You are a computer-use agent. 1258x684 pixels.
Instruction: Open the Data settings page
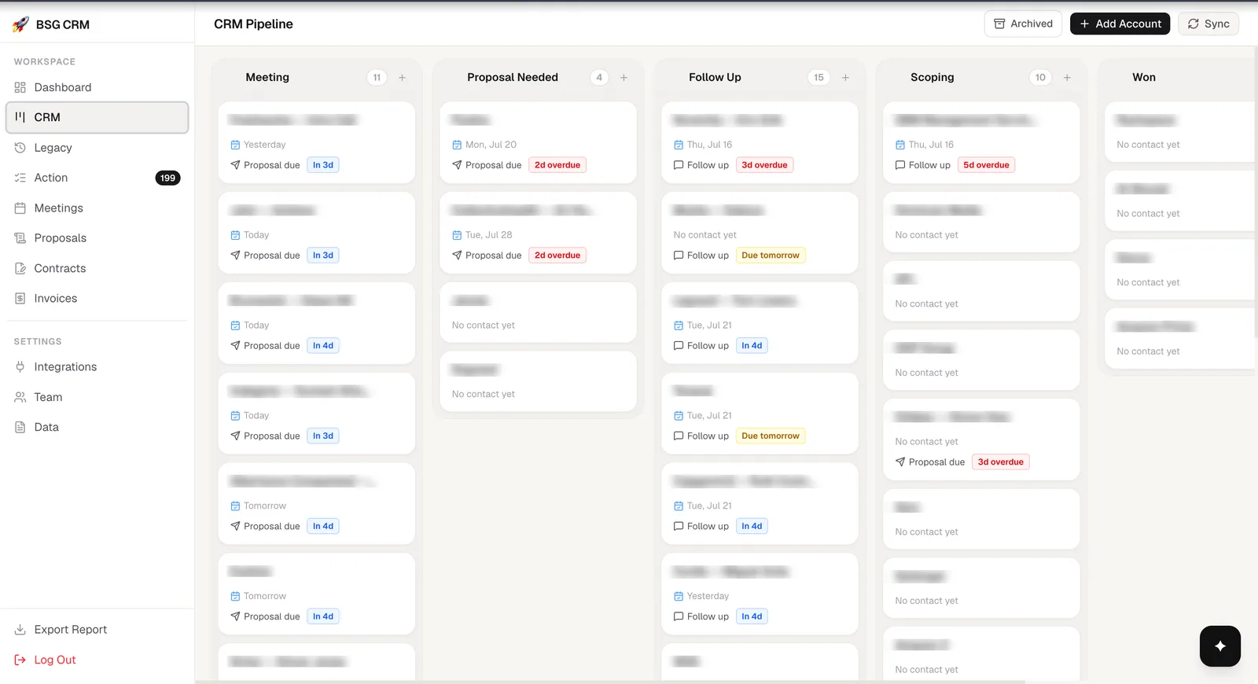click(x=97, y=428)
